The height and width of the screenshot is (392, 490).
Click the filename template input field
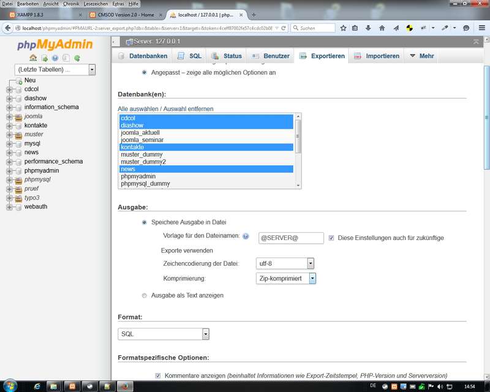pos(290,238)
